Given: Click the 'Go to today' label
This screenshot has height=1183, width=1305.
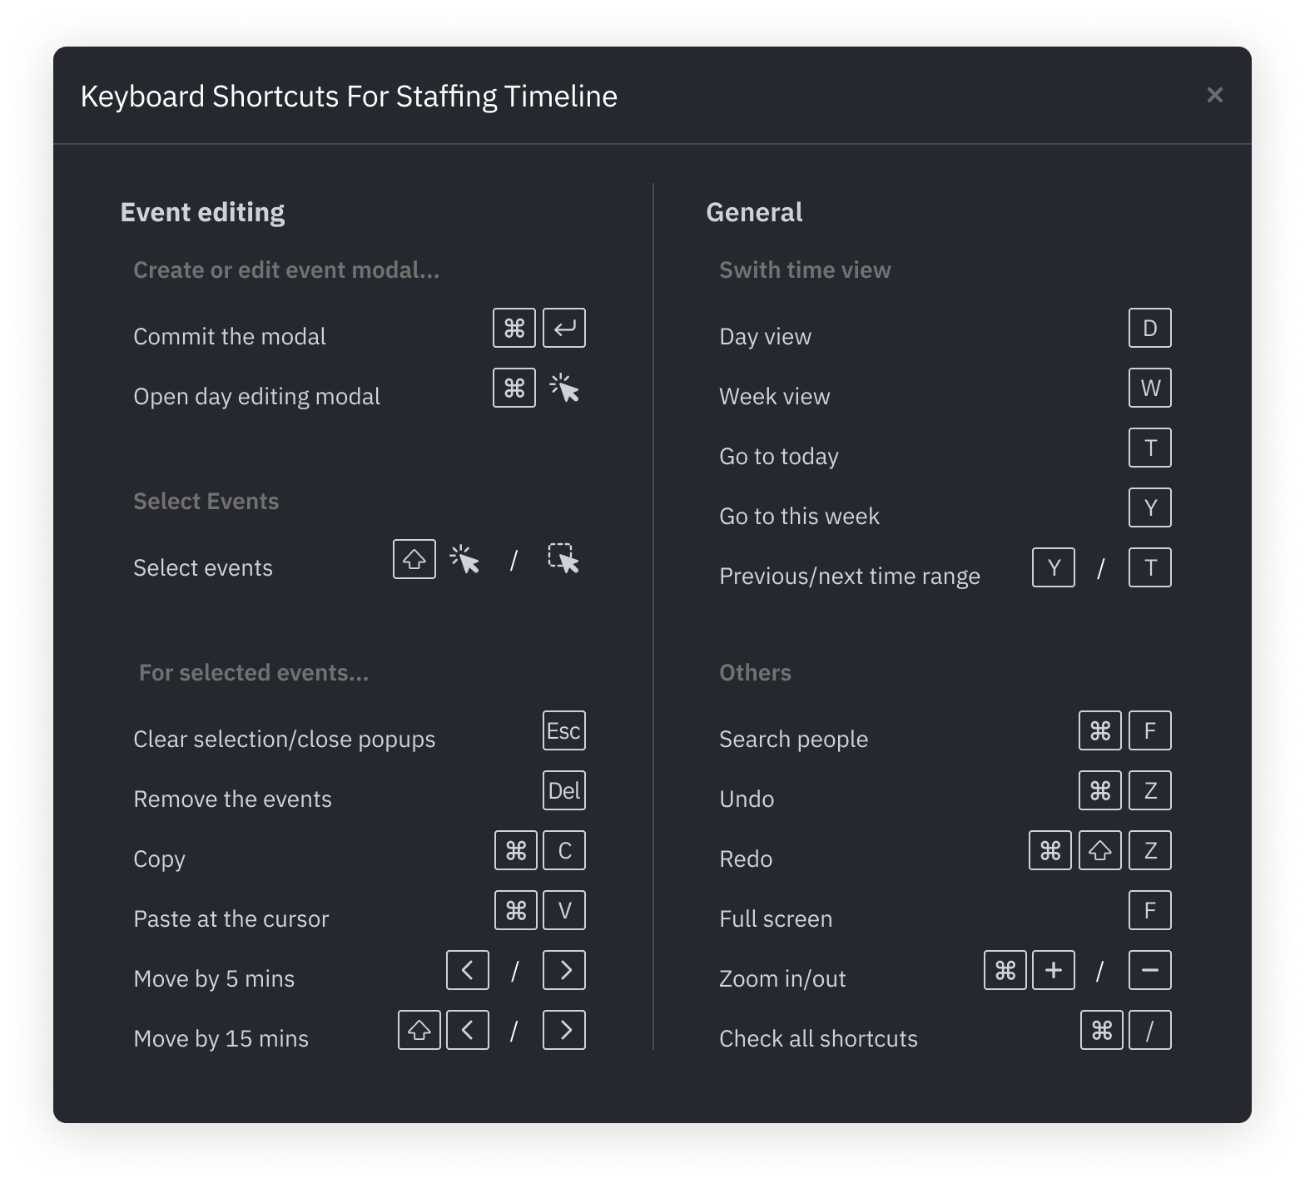Looking at the screenshot, I should click(778, 456).
